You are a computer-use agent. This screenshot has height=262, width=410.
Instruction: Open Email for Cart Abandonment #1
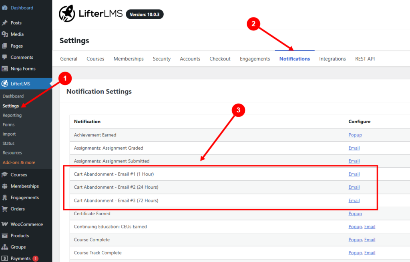click(354, 174)
